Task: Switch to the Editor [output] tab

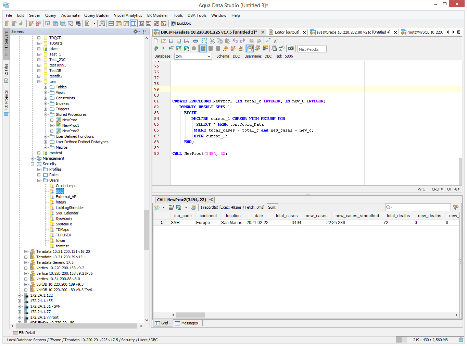Action: pos(286,32)
